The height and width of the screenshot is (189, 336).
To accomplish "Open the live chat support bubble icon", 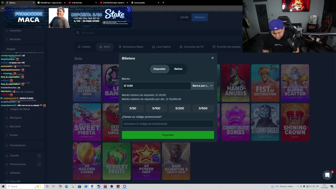I will tap(327, 175).
